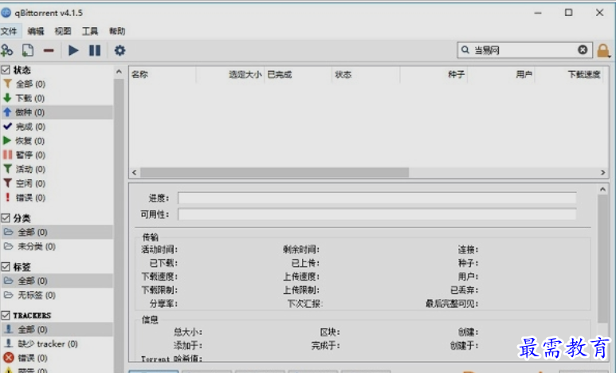This screenshot has width=616, height=373.
Task: Select 暂停 (0) status filter
Action: (57, 155)
